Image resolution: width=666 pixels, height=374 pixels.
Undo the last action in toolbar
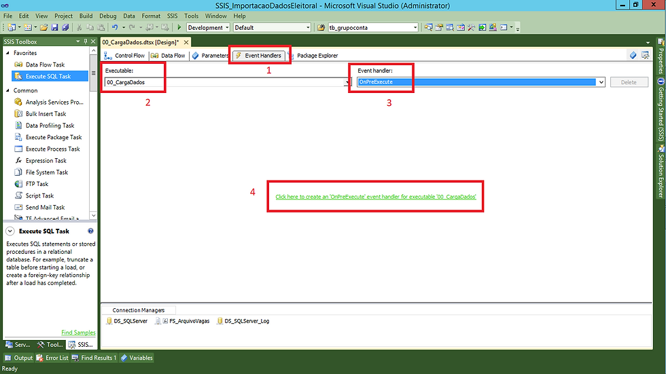(115, 28)
